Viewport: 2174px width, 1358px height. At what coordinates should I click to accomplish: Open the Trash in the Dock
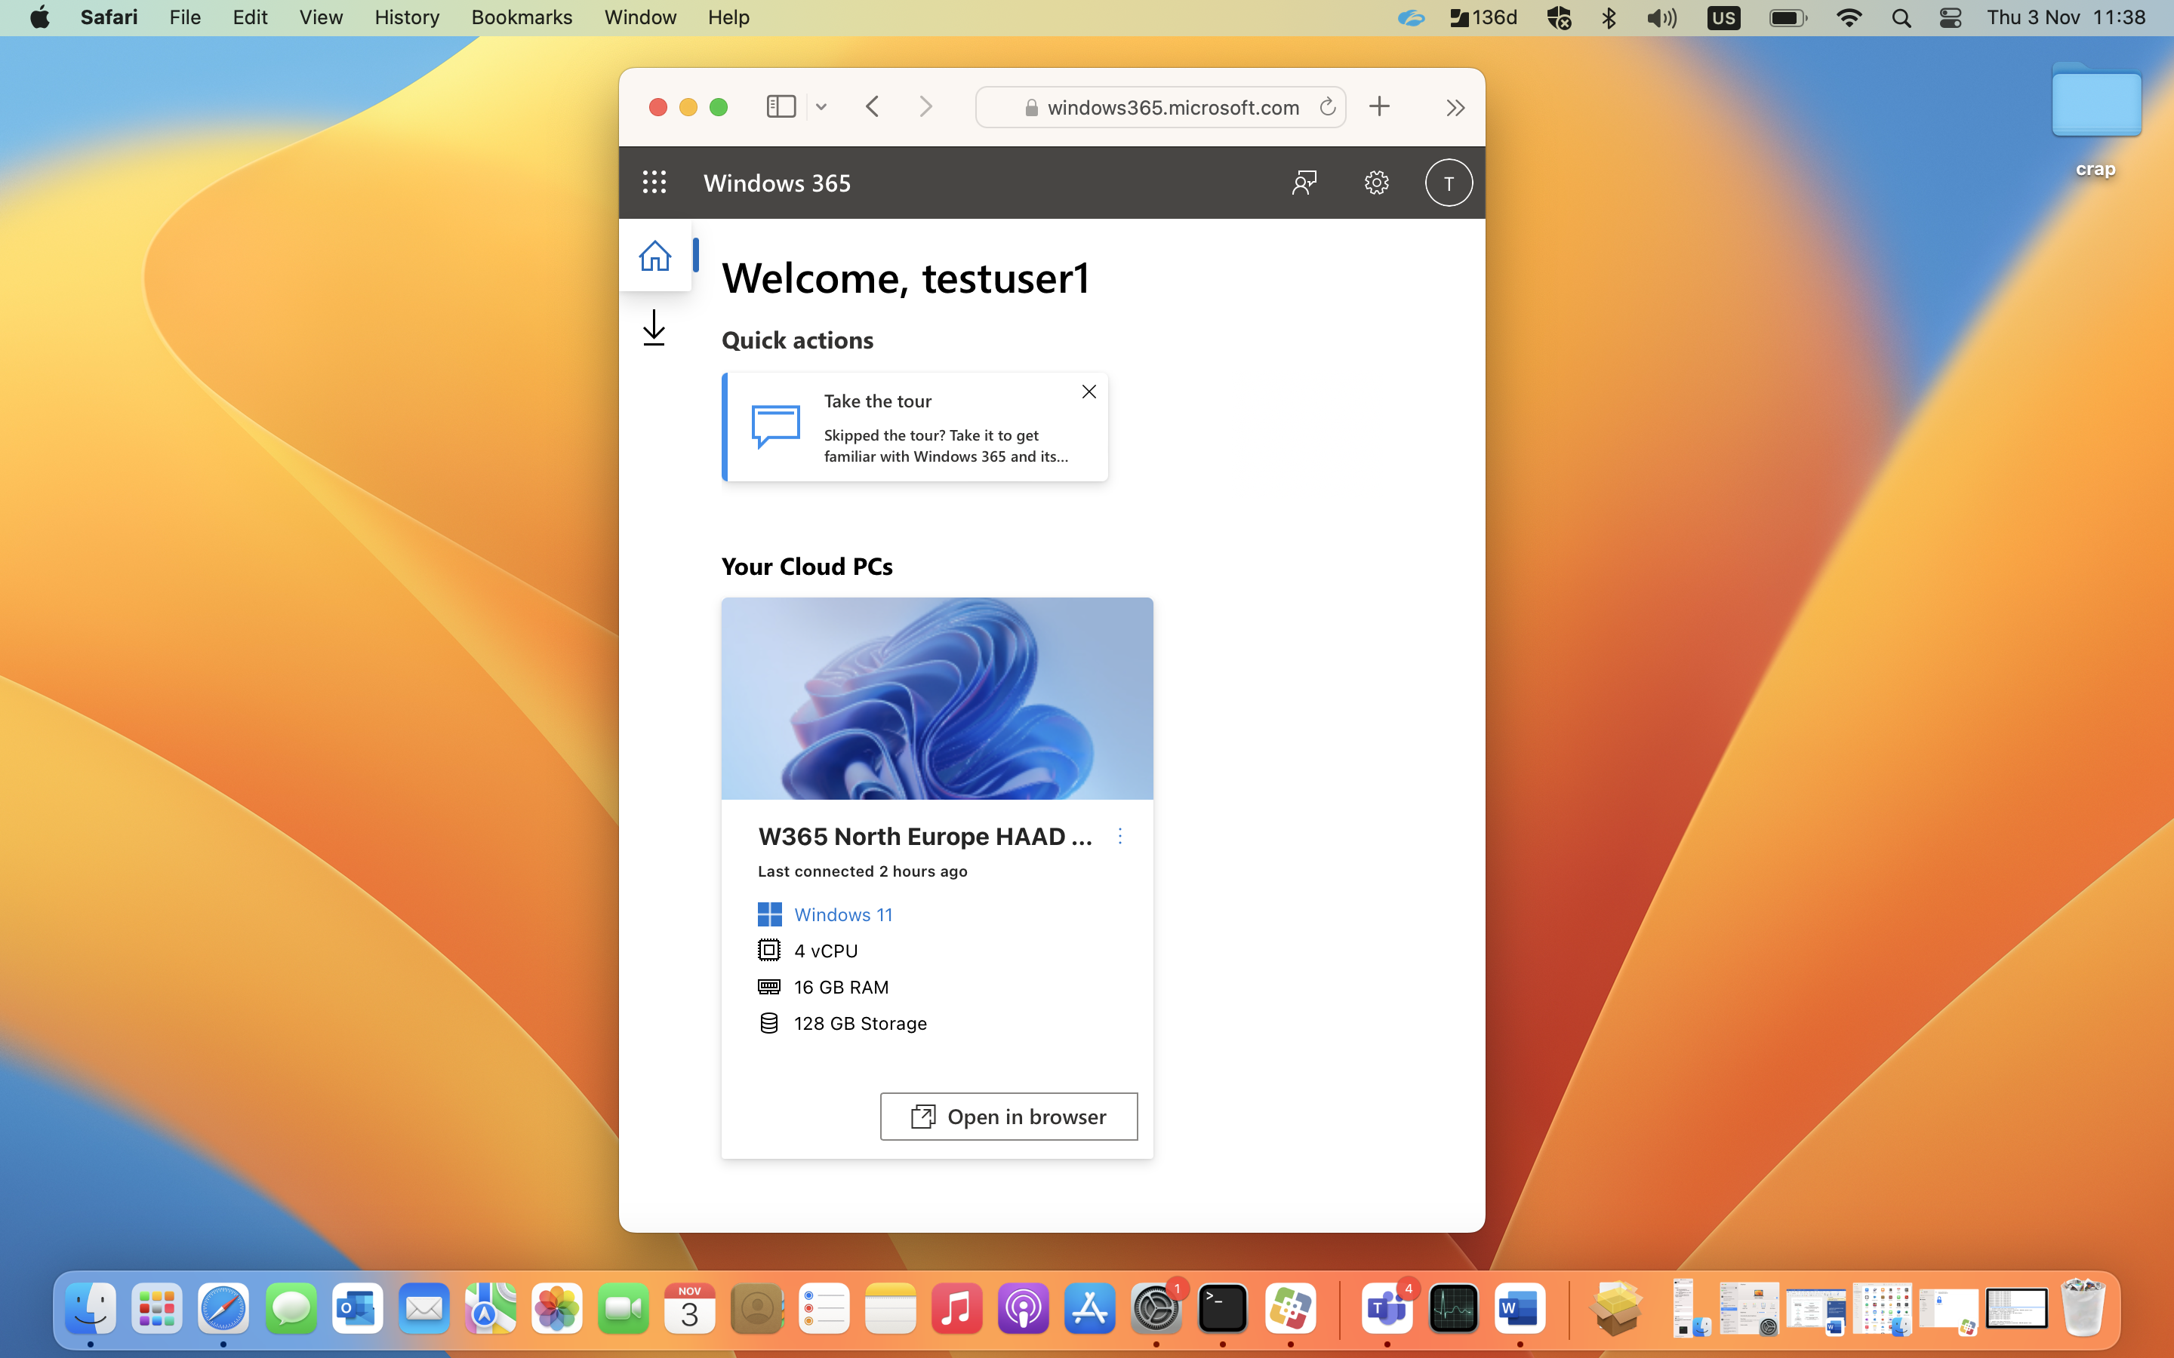pyautogui.click(x=2083, y=1307)
